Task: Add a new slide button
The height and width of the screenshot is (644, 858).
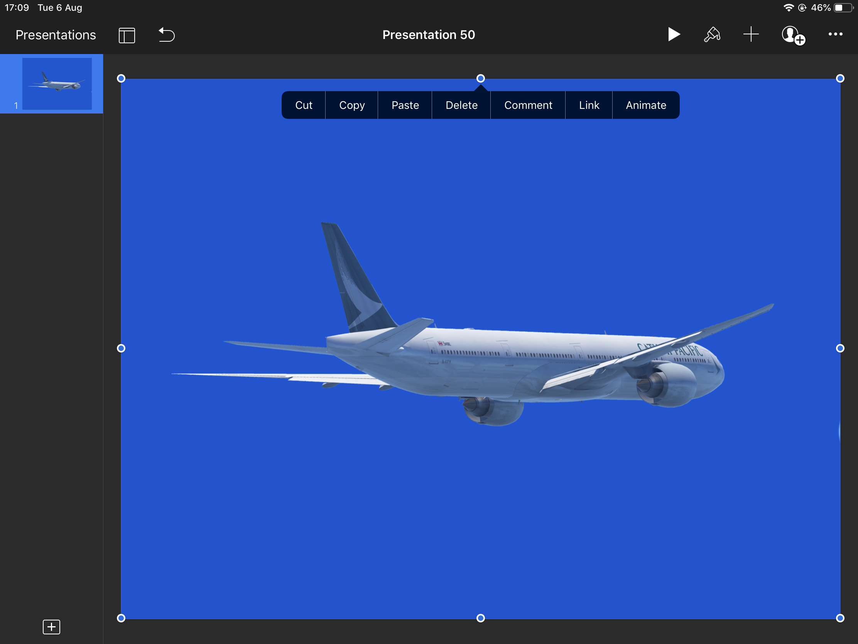Action: [x=51, y=627]
